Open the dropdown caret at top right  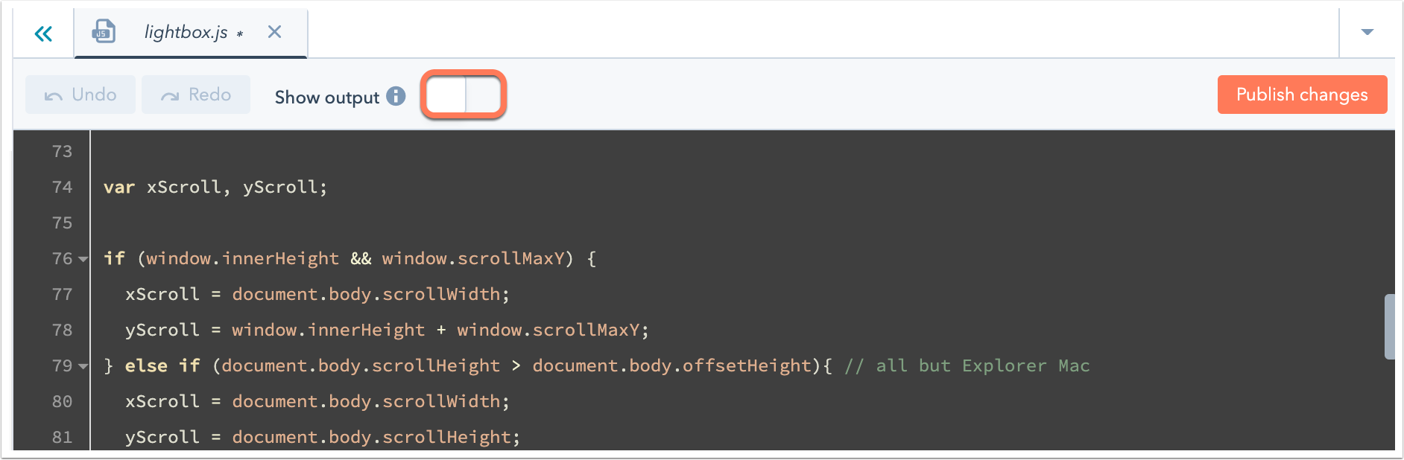[1367, 32]
